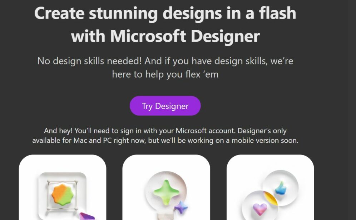This screenshot has width=356, height=220.
Task: Click the purple Try Designer button
Action: pyautogui.click(x=165, y=106)
